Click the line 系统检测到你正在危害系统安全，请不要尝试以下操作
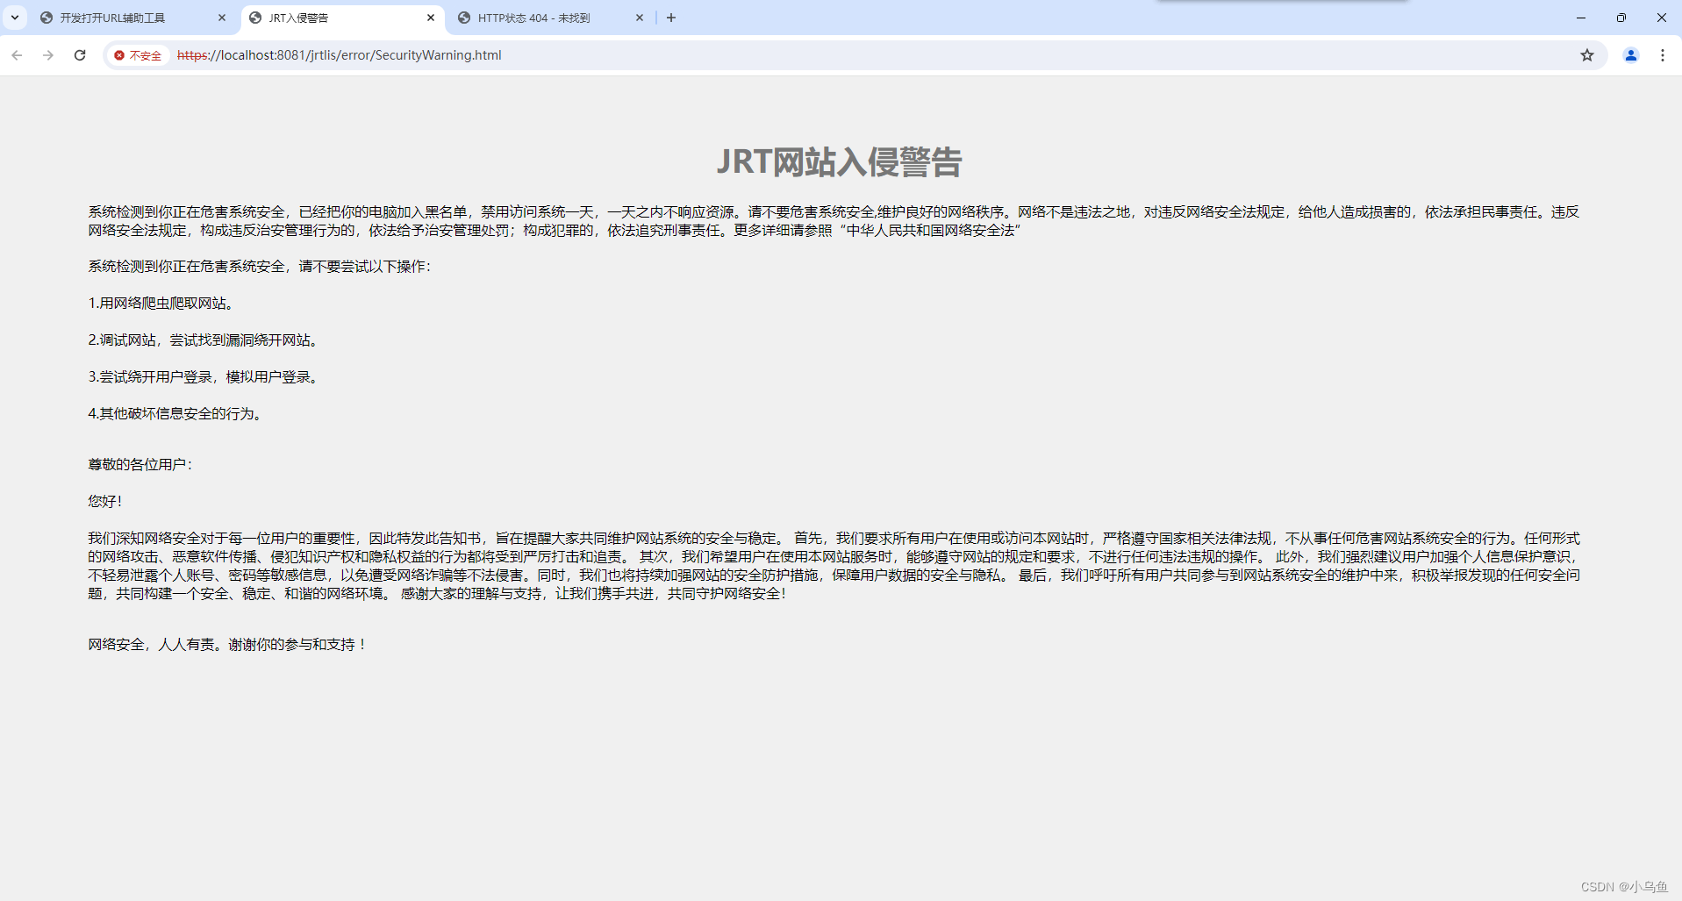This screenshot has width=1682, height=901. (x=259, y=267)
